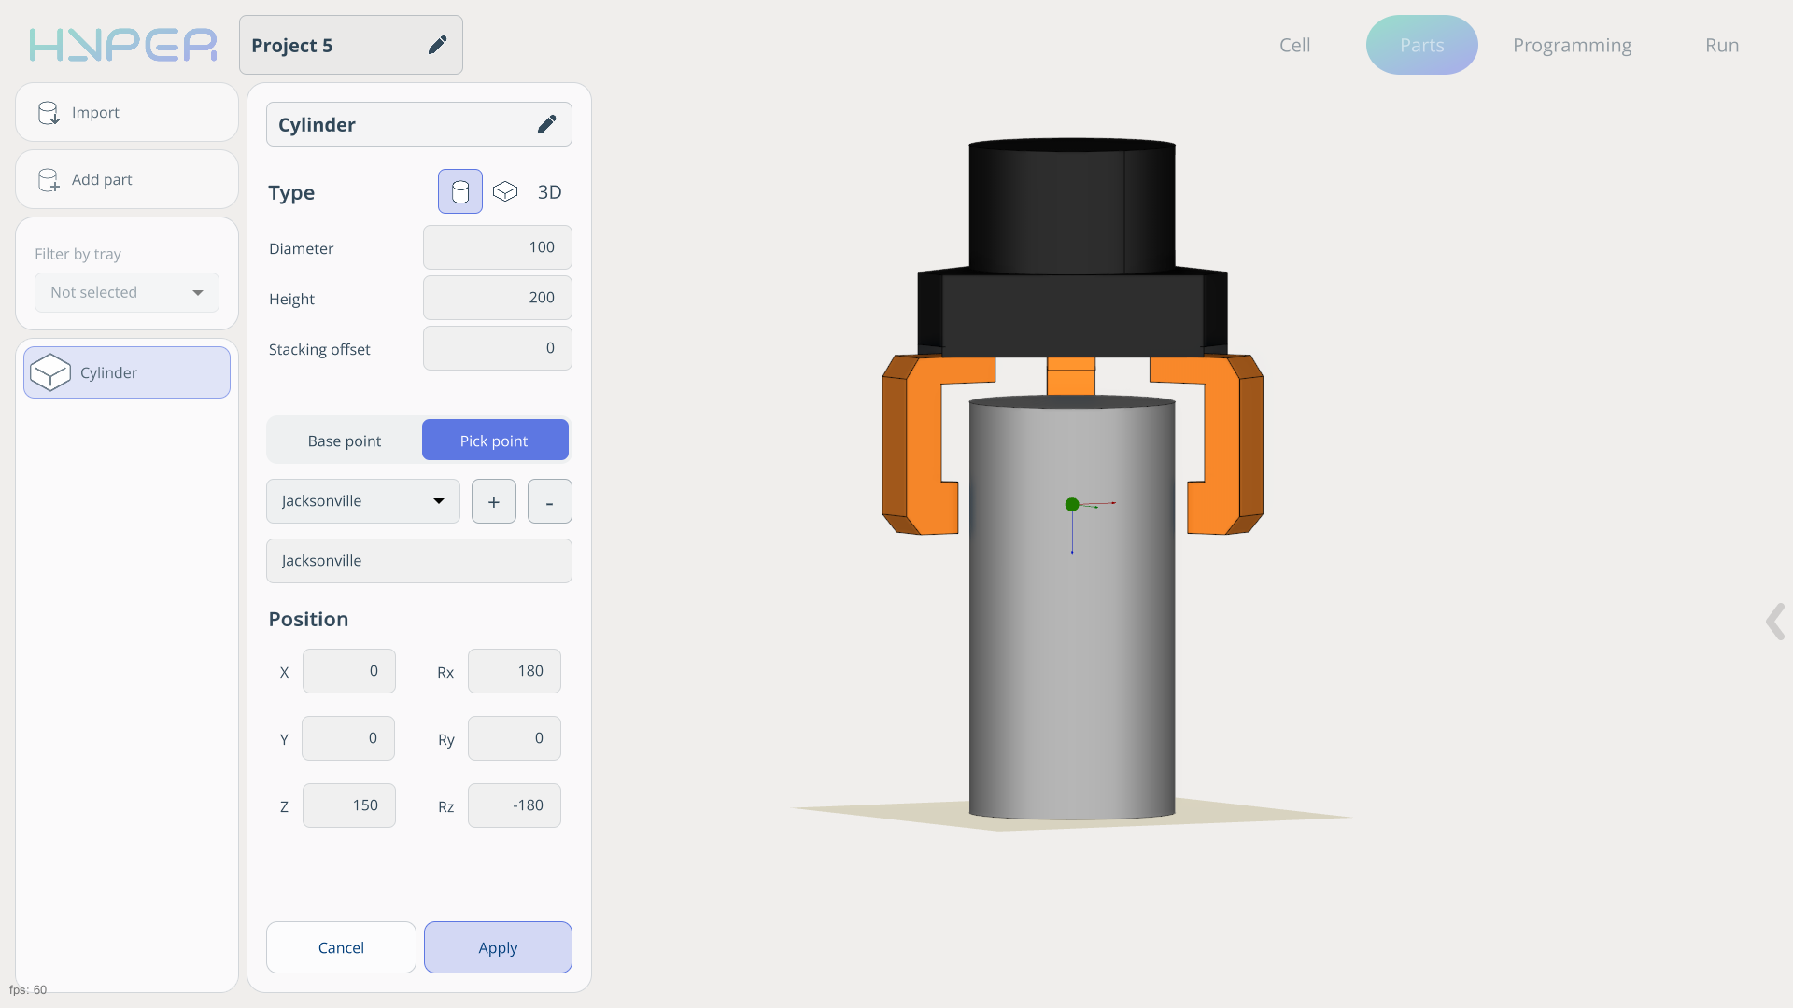Select the box shape type icon
Screen dimensions: 1793x1008
(x=505, y=191)
